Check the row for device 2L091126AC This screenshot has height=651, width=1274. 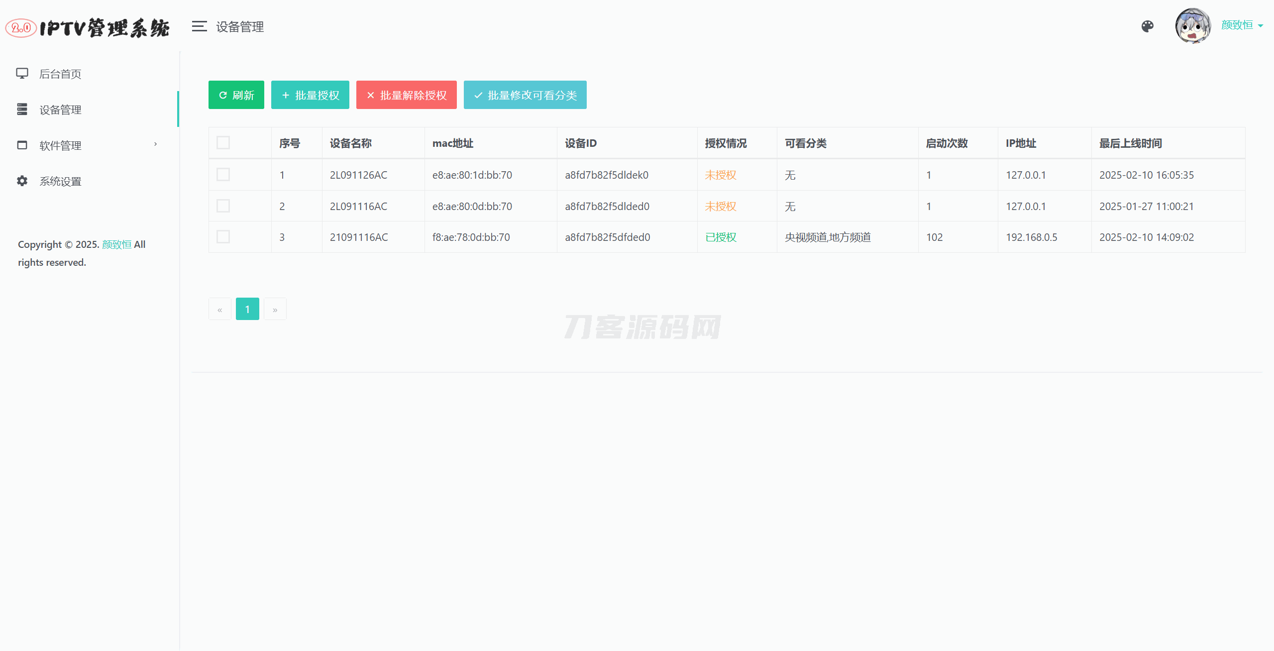tap(223, 175)
